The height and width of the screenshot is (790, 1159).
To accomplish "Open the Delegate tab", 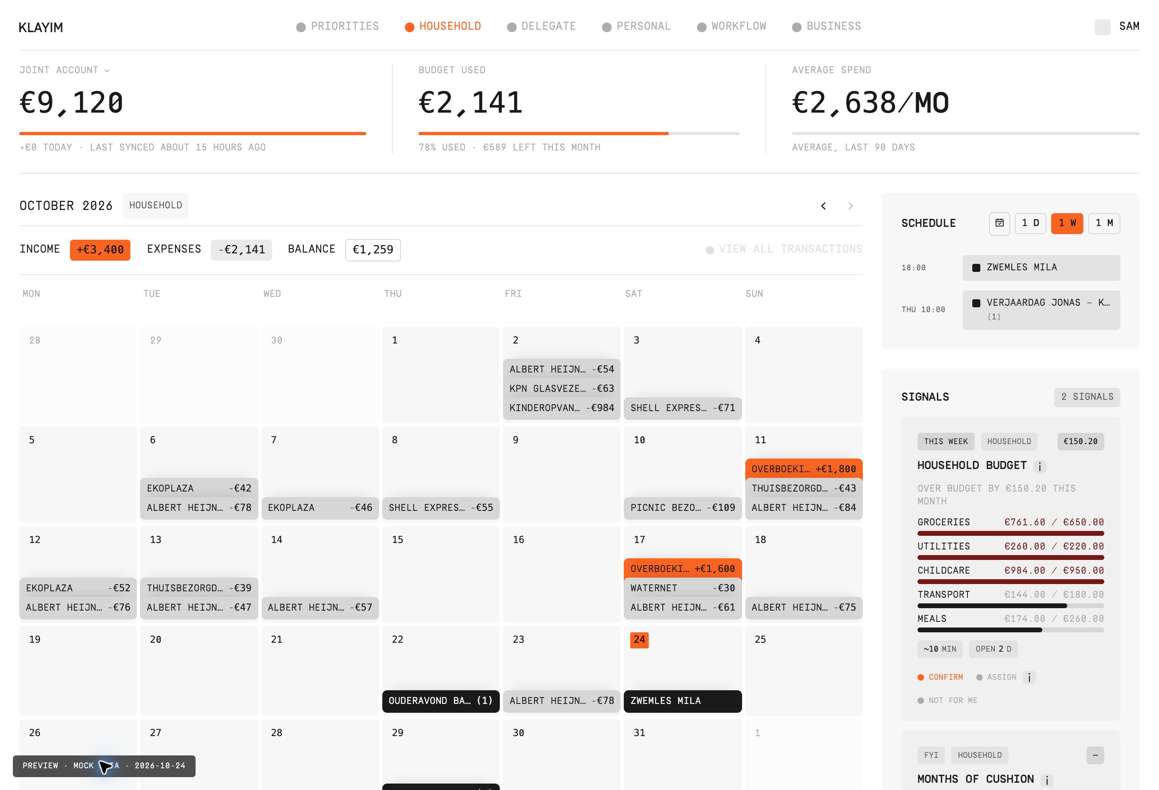I will point(542,27).
